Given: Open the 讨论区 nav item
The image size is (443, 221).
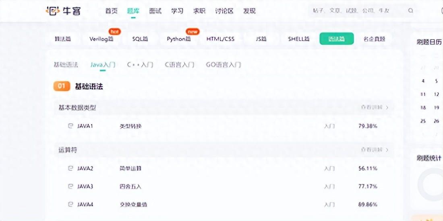Looking at the screenshot, I should (224, 11).
